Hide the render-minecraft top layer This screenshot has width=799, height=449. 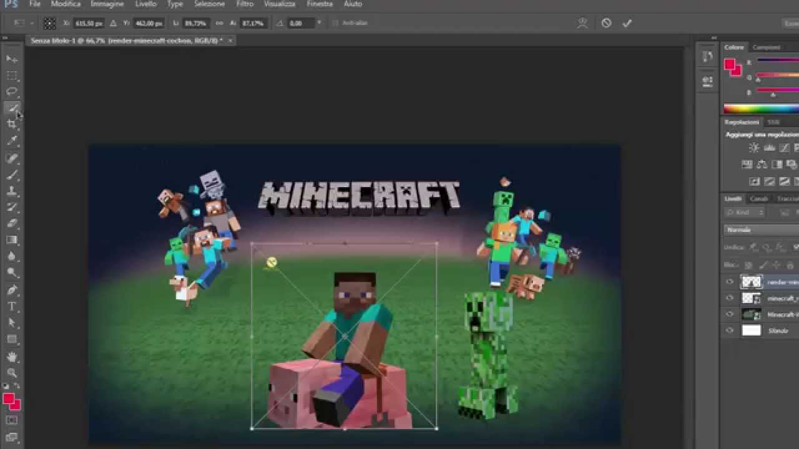[x=730, y=282]
